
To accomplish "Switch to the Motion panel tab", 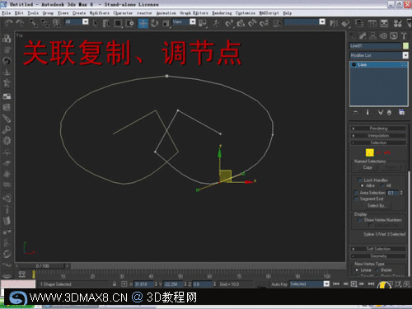I will click(383, 35).
